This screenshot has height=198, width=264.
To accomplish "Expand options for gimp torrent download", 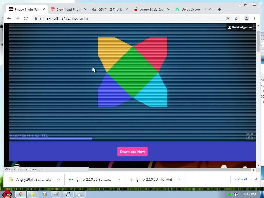I will tap(179, 179).
